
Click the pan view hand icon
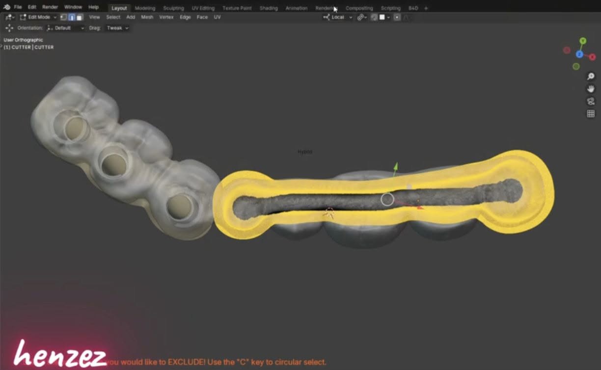pos(591,89)
